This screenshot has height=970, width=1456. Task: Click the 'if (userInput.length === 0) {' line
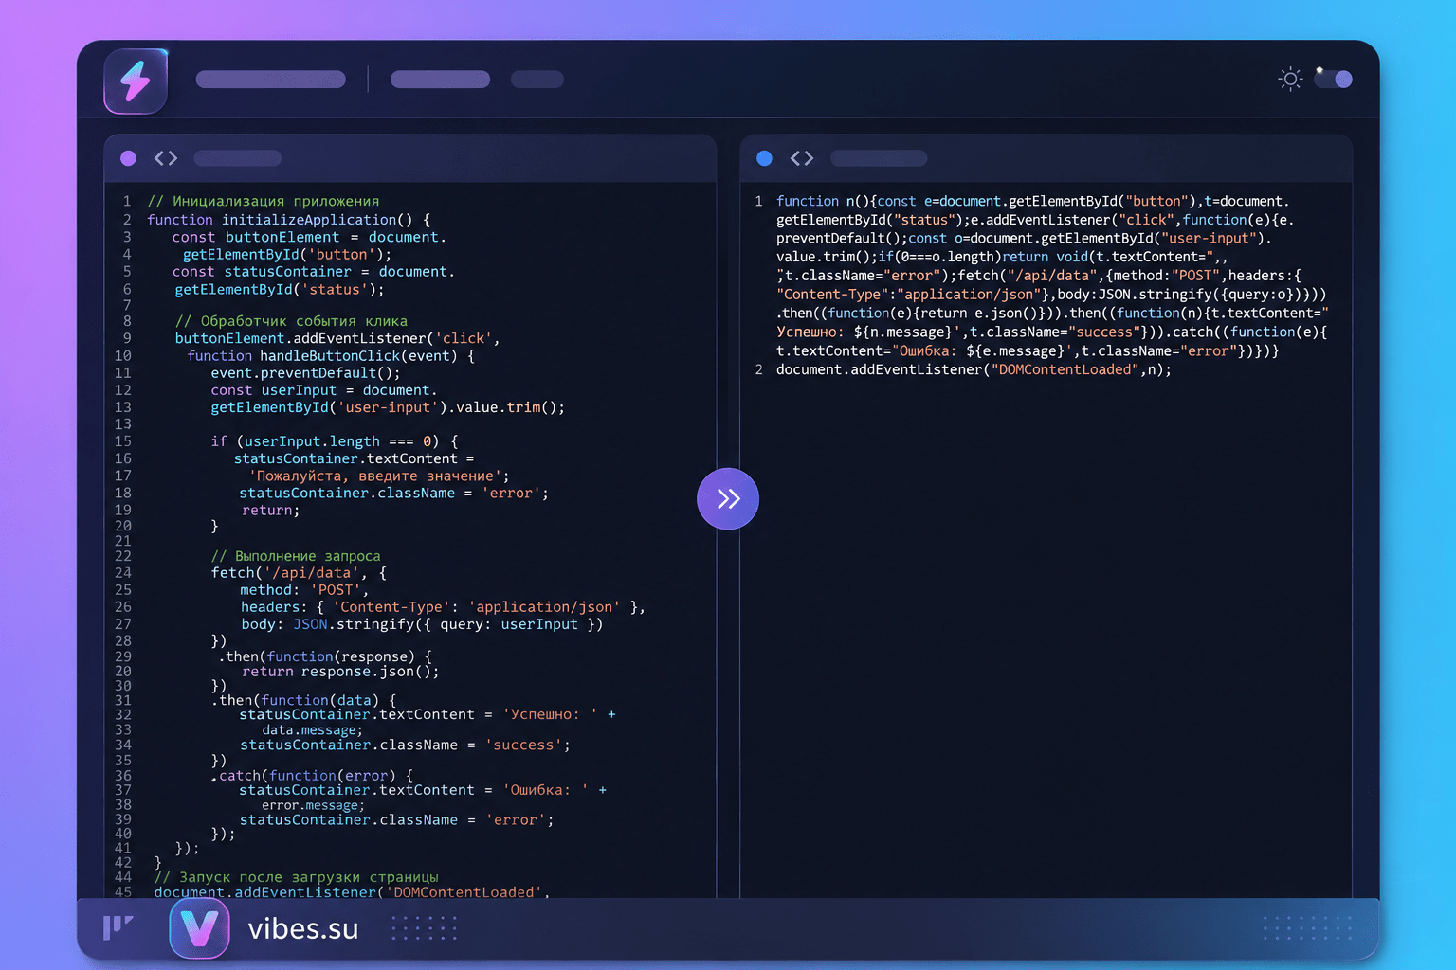[335, 441]
